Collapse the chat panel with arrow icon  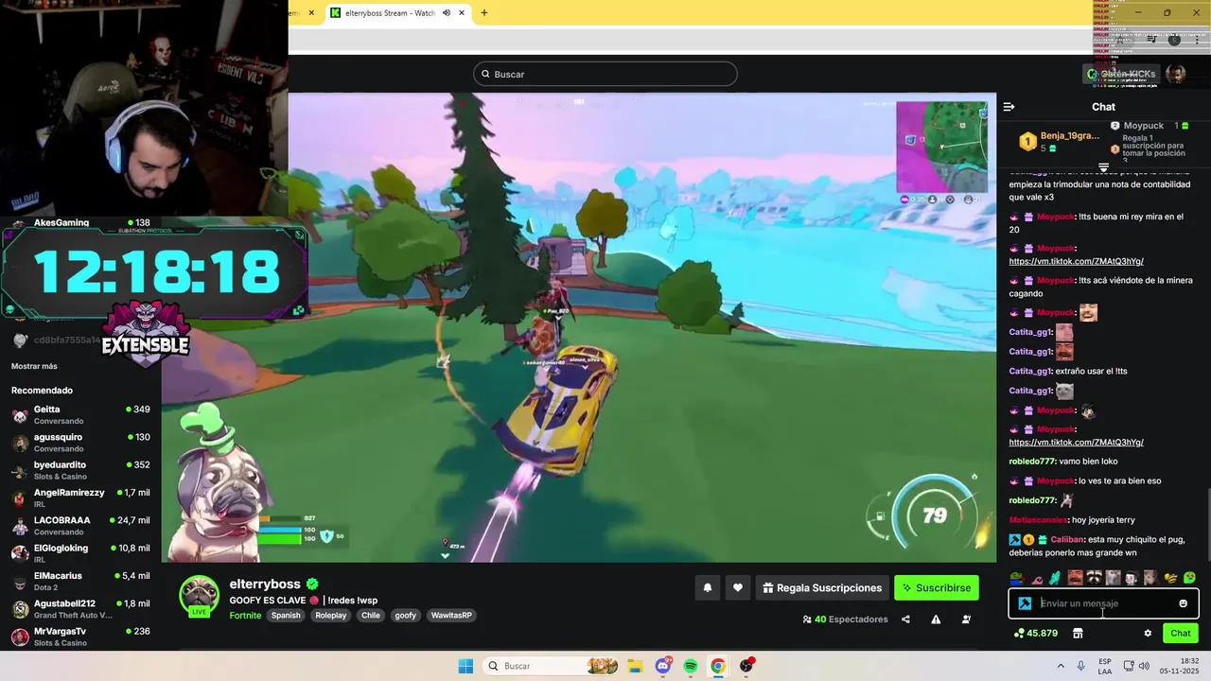coord(1009,107)
